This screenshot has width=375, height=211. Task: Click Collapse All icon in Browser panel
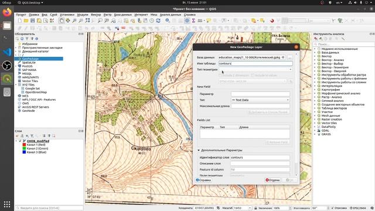32,39
